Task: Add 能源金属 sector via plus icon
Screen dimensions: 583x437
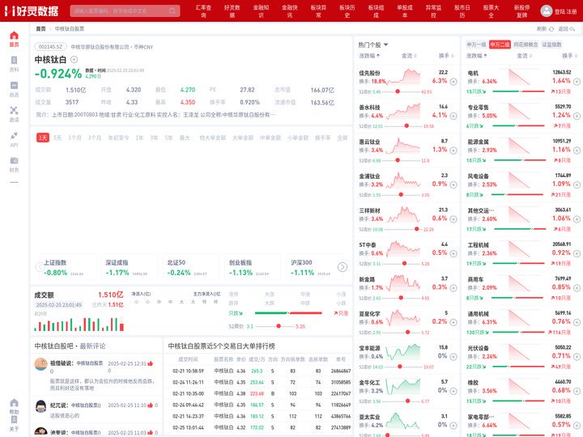Action: (577, 151)
